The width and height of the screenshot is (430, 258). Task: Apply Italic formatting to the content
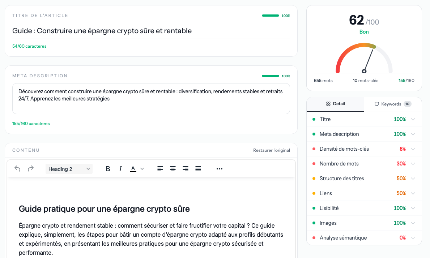pyautogui.click(x=120, y=168)
